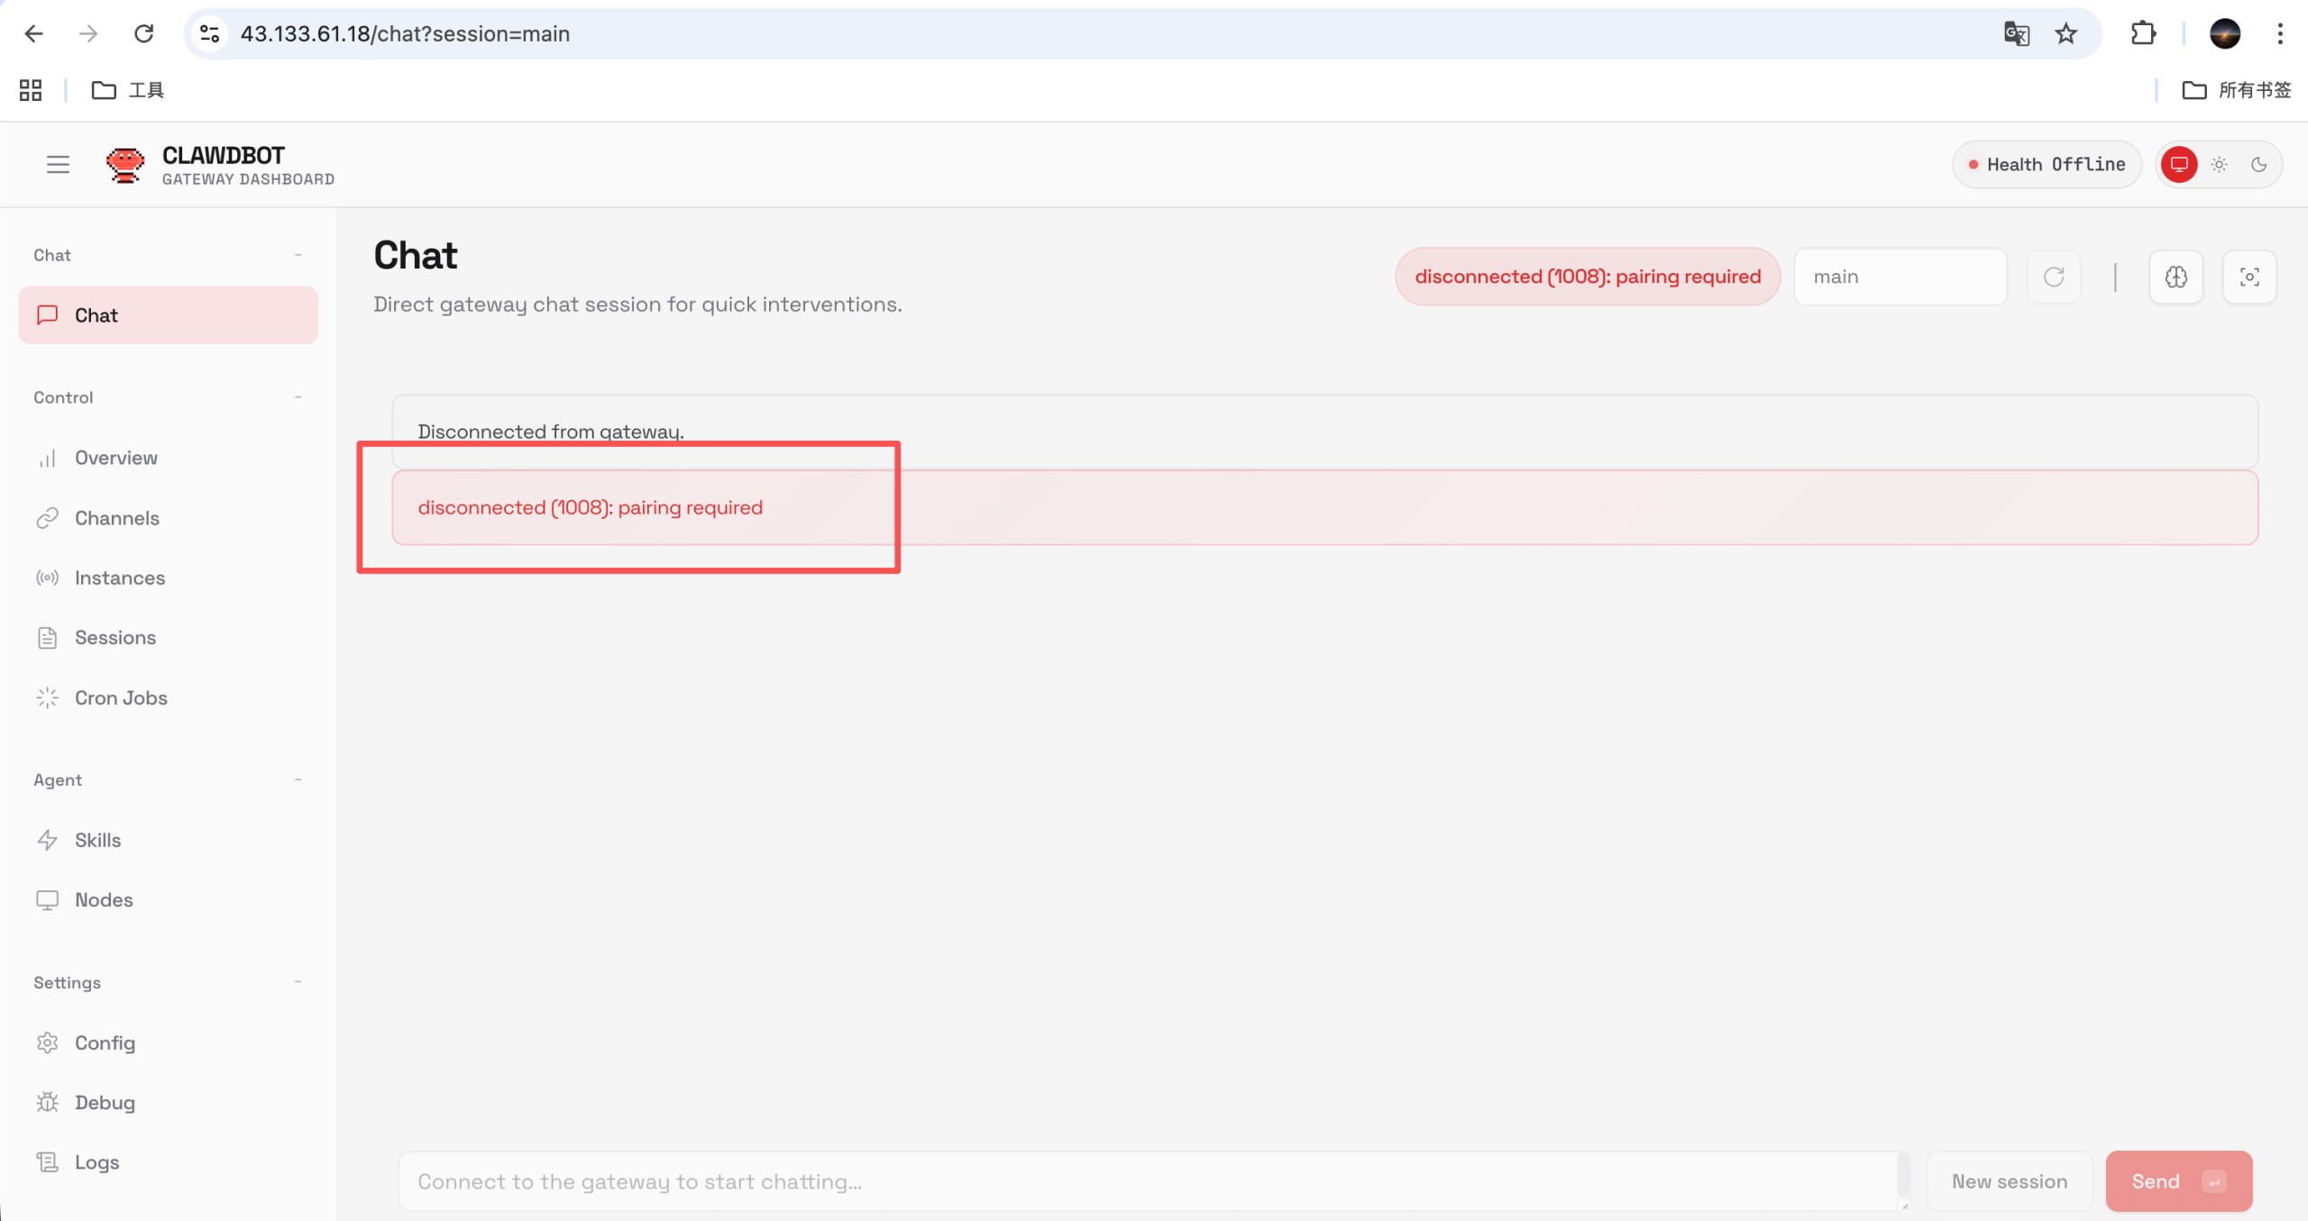Click the New session button
This screenshot has height=1221, width=2308.
[2009, 1181]
